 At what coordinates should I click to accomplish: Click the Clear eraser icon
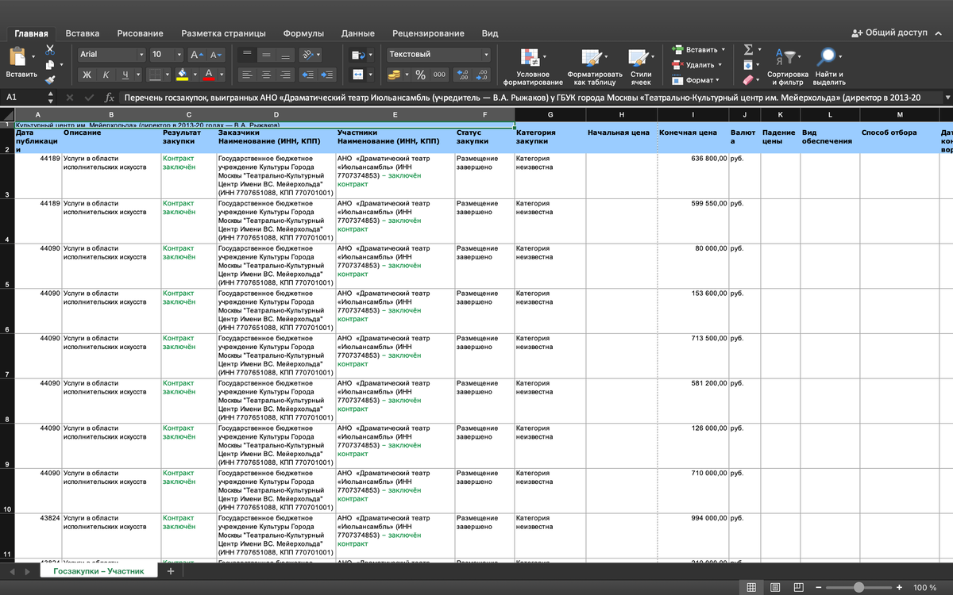click(x=748, y=79)
